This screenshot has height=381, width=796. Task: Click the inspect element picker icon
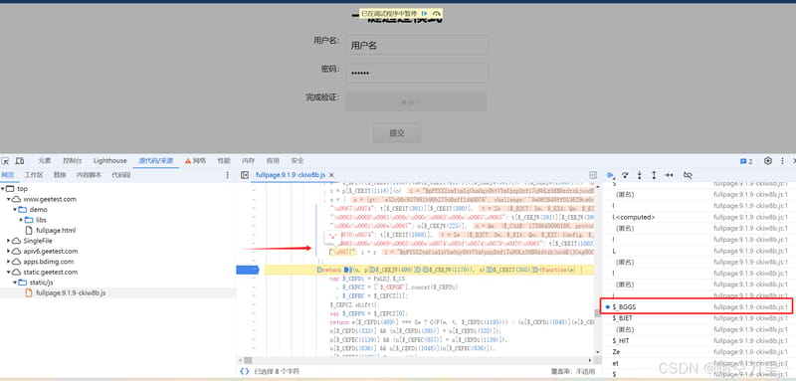pos(5,161)
